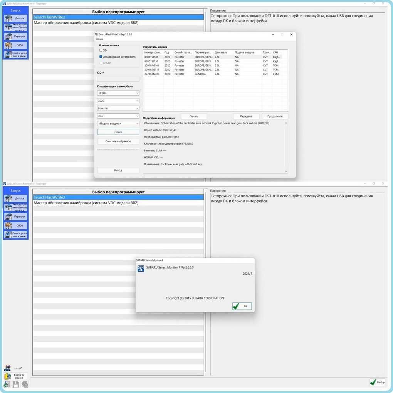Viewport: 393px width, 393px height.
Task: Click the GENERAL cell in the results table
Action: click(x=200, y=74)
